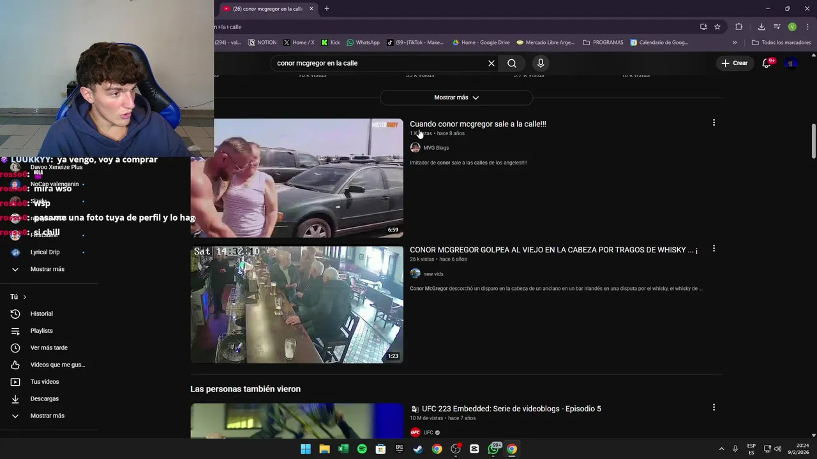Show more bookmarks with the overflow chevron
Screen dimensions: 817x459
point(735,43)
